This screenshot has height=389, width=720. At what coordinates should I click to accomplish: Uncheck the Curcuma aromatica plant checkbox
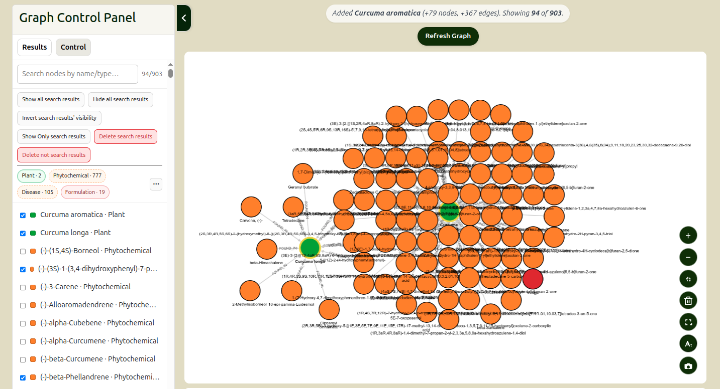pos(23,215)
